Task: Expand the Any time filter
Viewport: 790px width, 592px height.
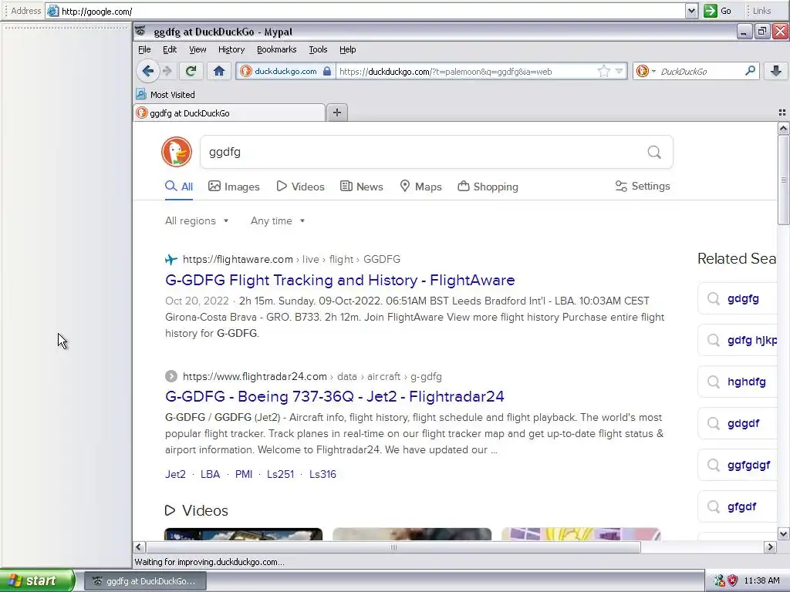Action: tap(278, 220)
